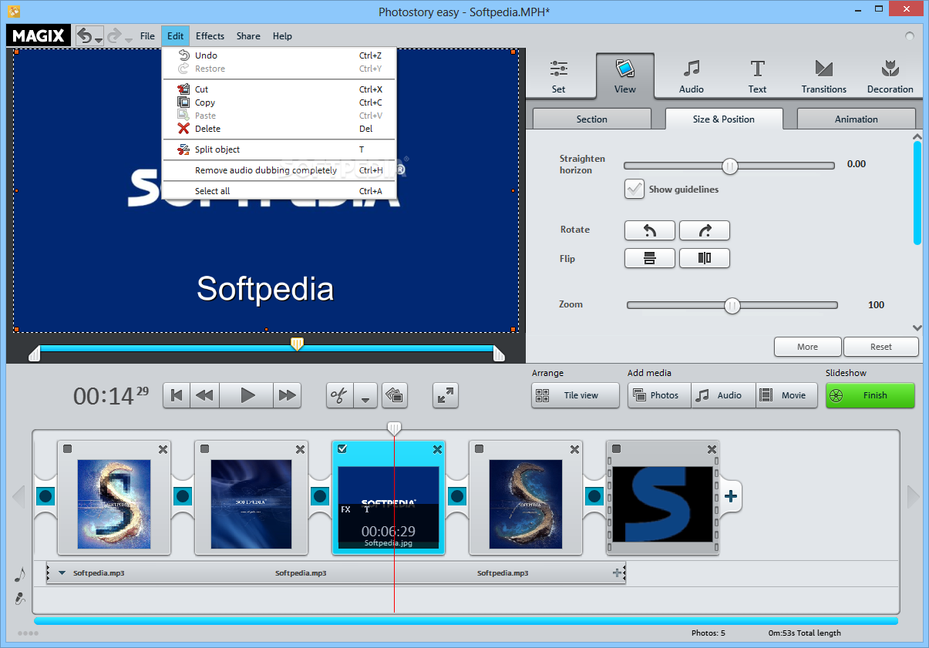The width and height of the screenshot is (929, 648).
Task: Click the microphone narration track icon
Action: (x=20, y=598)
